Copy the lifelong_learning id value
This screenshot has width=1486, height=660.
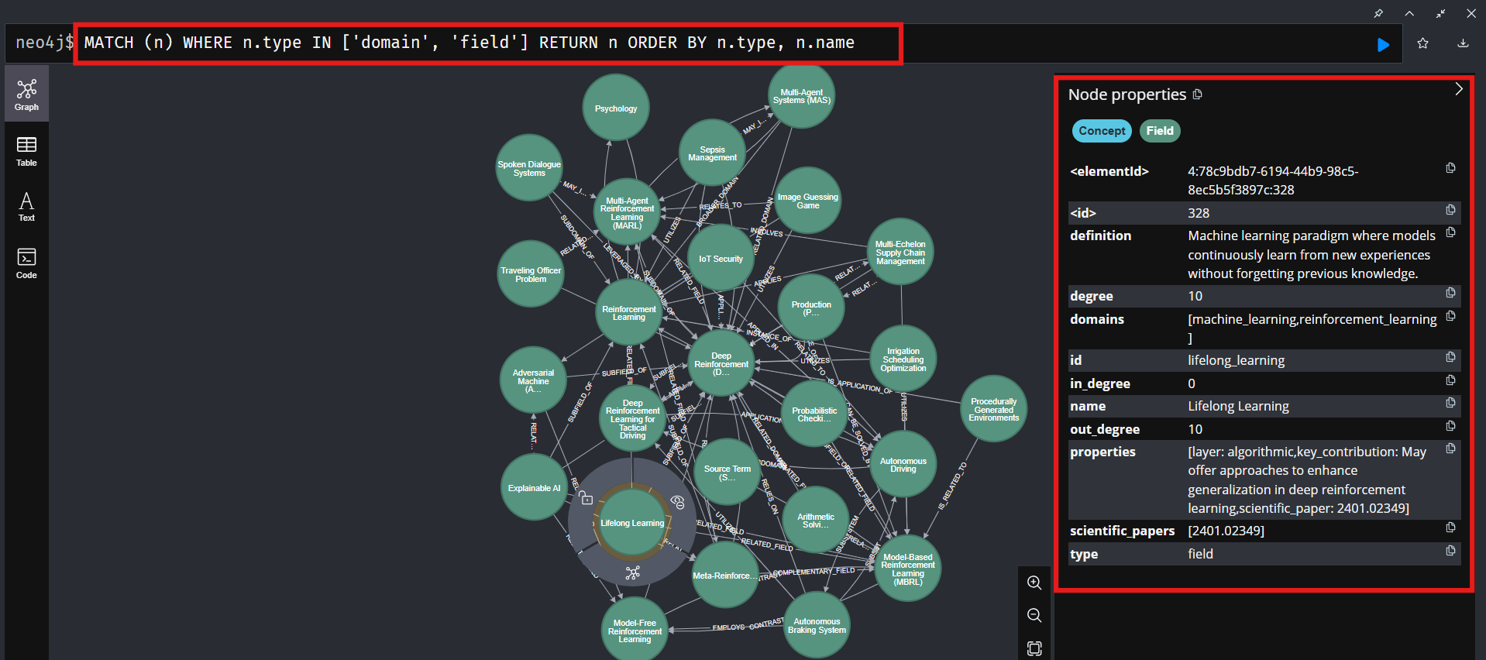pos(1450,357)
